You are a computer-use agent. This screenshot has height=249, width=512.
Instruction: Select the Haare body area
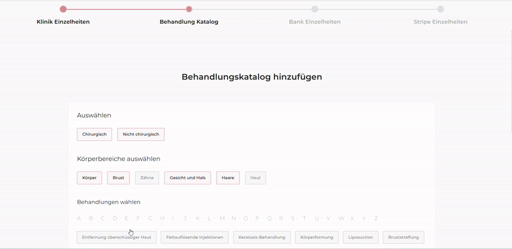[x=228, y=178]
